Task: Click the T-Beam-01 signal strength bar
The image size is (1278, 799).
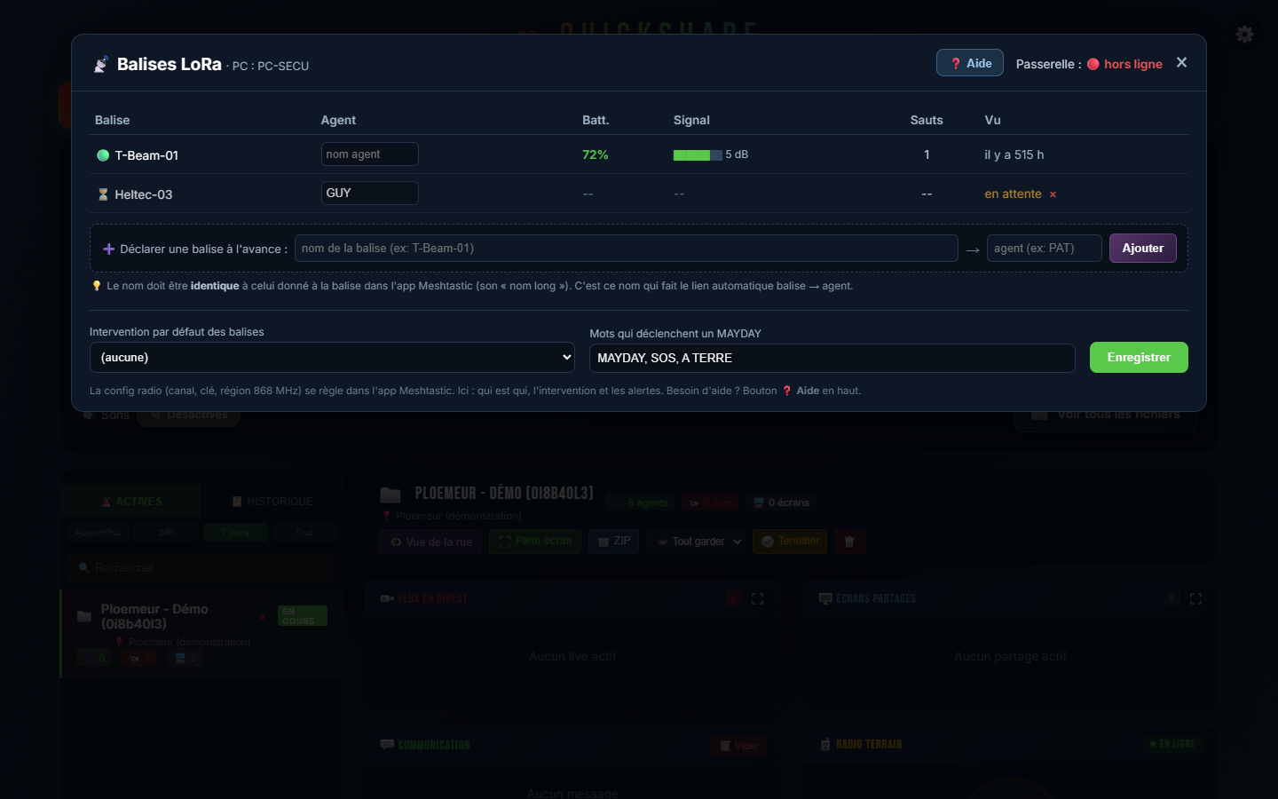Action: (x=698, y=154)
